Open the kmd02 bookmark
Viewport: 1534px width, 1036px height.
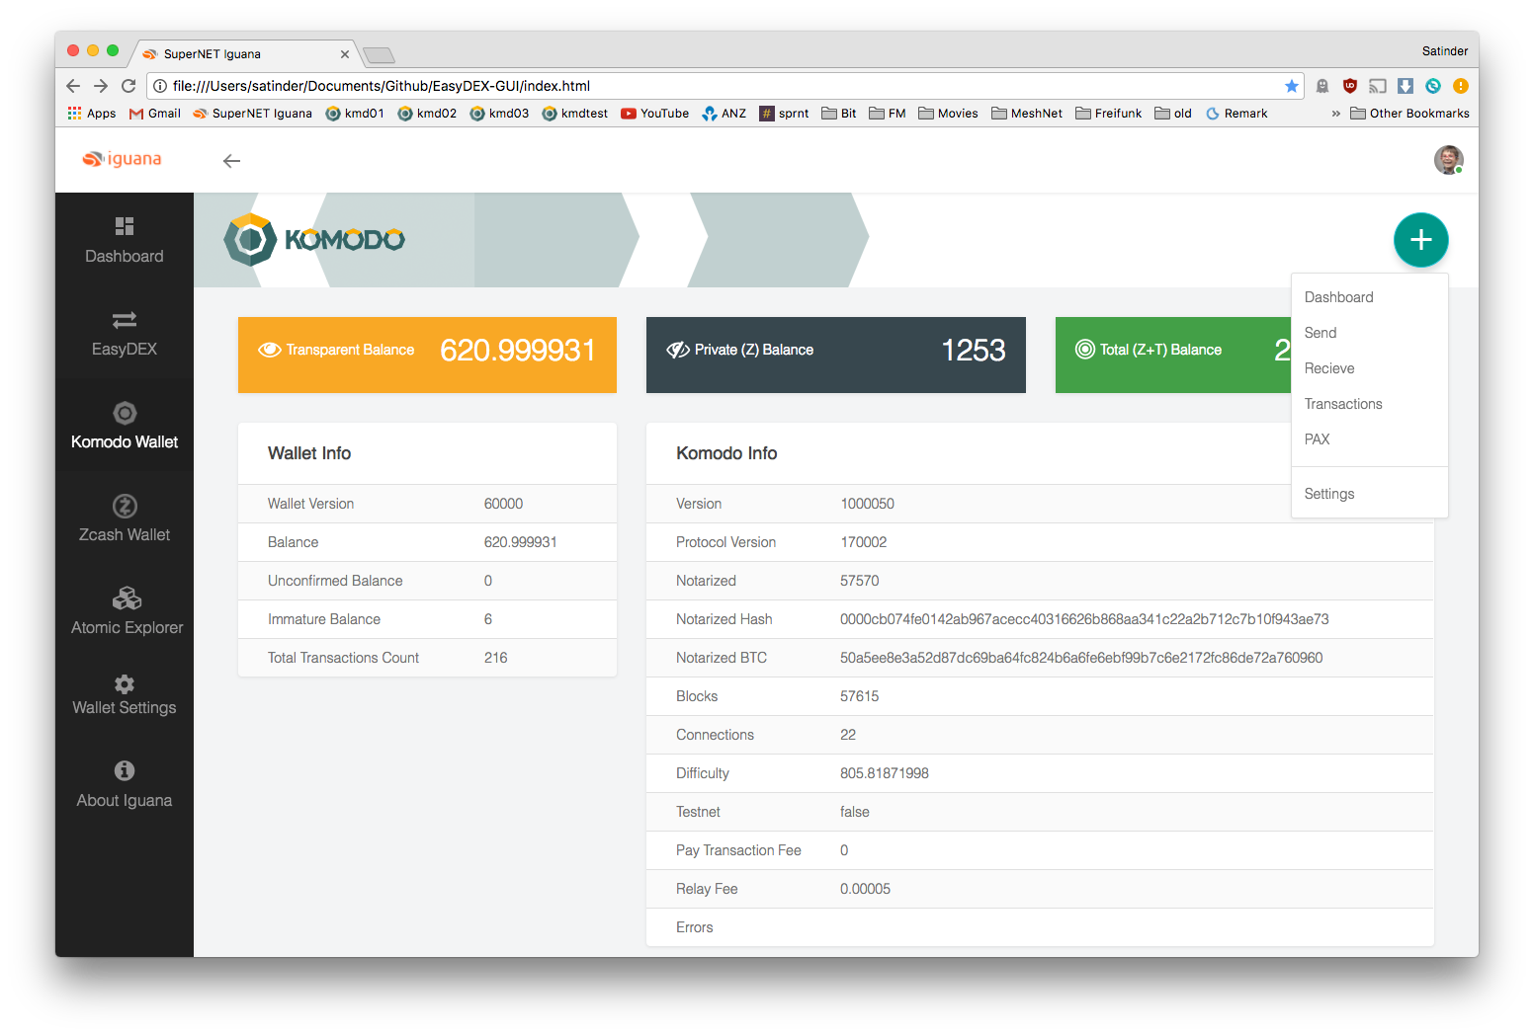pos(427,114)
